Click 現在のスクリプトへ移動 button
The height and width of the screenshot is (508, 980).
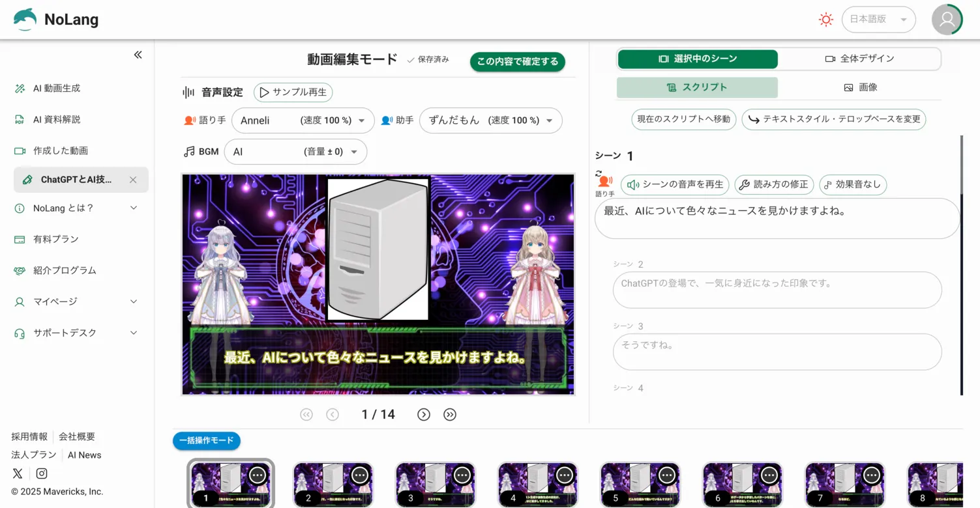pos(684,119)
